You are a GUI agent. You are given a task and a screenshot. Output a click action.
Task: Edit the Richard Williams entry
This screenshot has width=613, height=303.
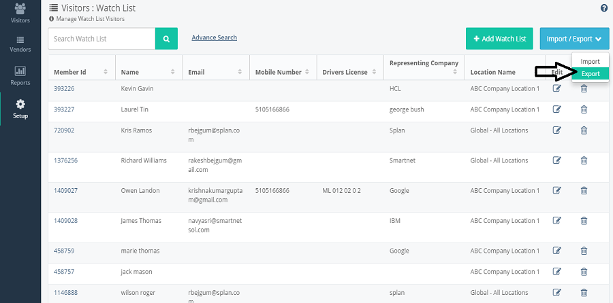point(556,160)
